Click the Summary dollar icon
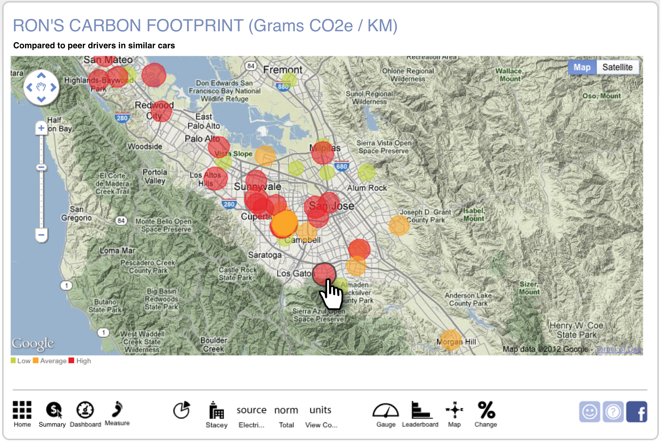Viewport: 661px width, 443px height. tap(54, 410)
